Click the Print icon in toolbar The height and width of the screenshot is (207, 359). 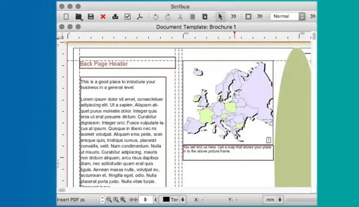(115, 17)
